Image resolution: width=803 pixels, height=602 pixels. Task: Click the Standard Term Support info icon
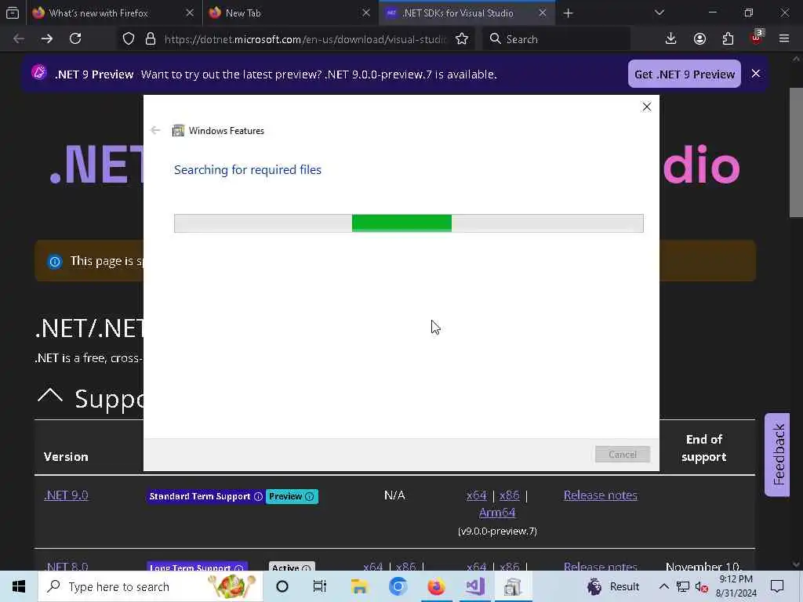click(258, 496)
